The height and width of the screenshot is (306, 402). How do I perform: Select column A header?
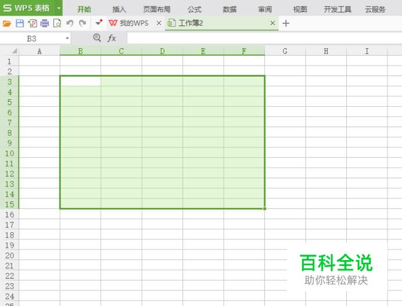40,51
